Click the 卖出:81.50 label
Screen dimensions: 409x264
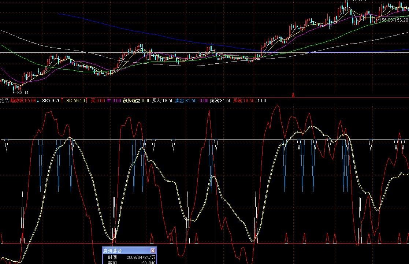[x=186, y=101]
